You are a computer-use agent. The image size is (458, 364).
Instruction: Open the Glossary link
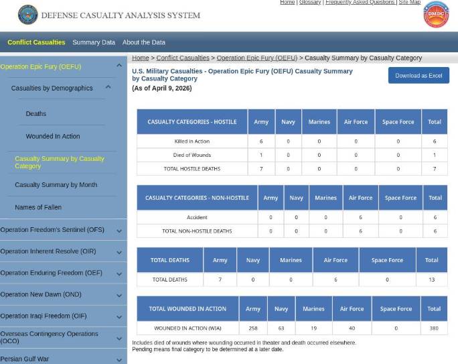[310, 2]
